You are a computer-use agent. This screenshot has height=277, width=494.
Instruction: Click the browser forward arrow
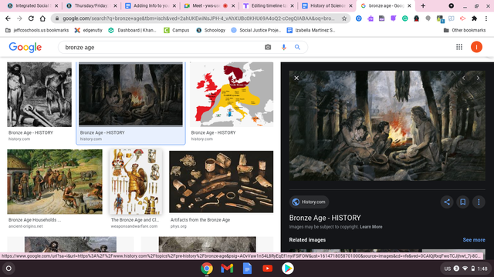coord(19,18)
